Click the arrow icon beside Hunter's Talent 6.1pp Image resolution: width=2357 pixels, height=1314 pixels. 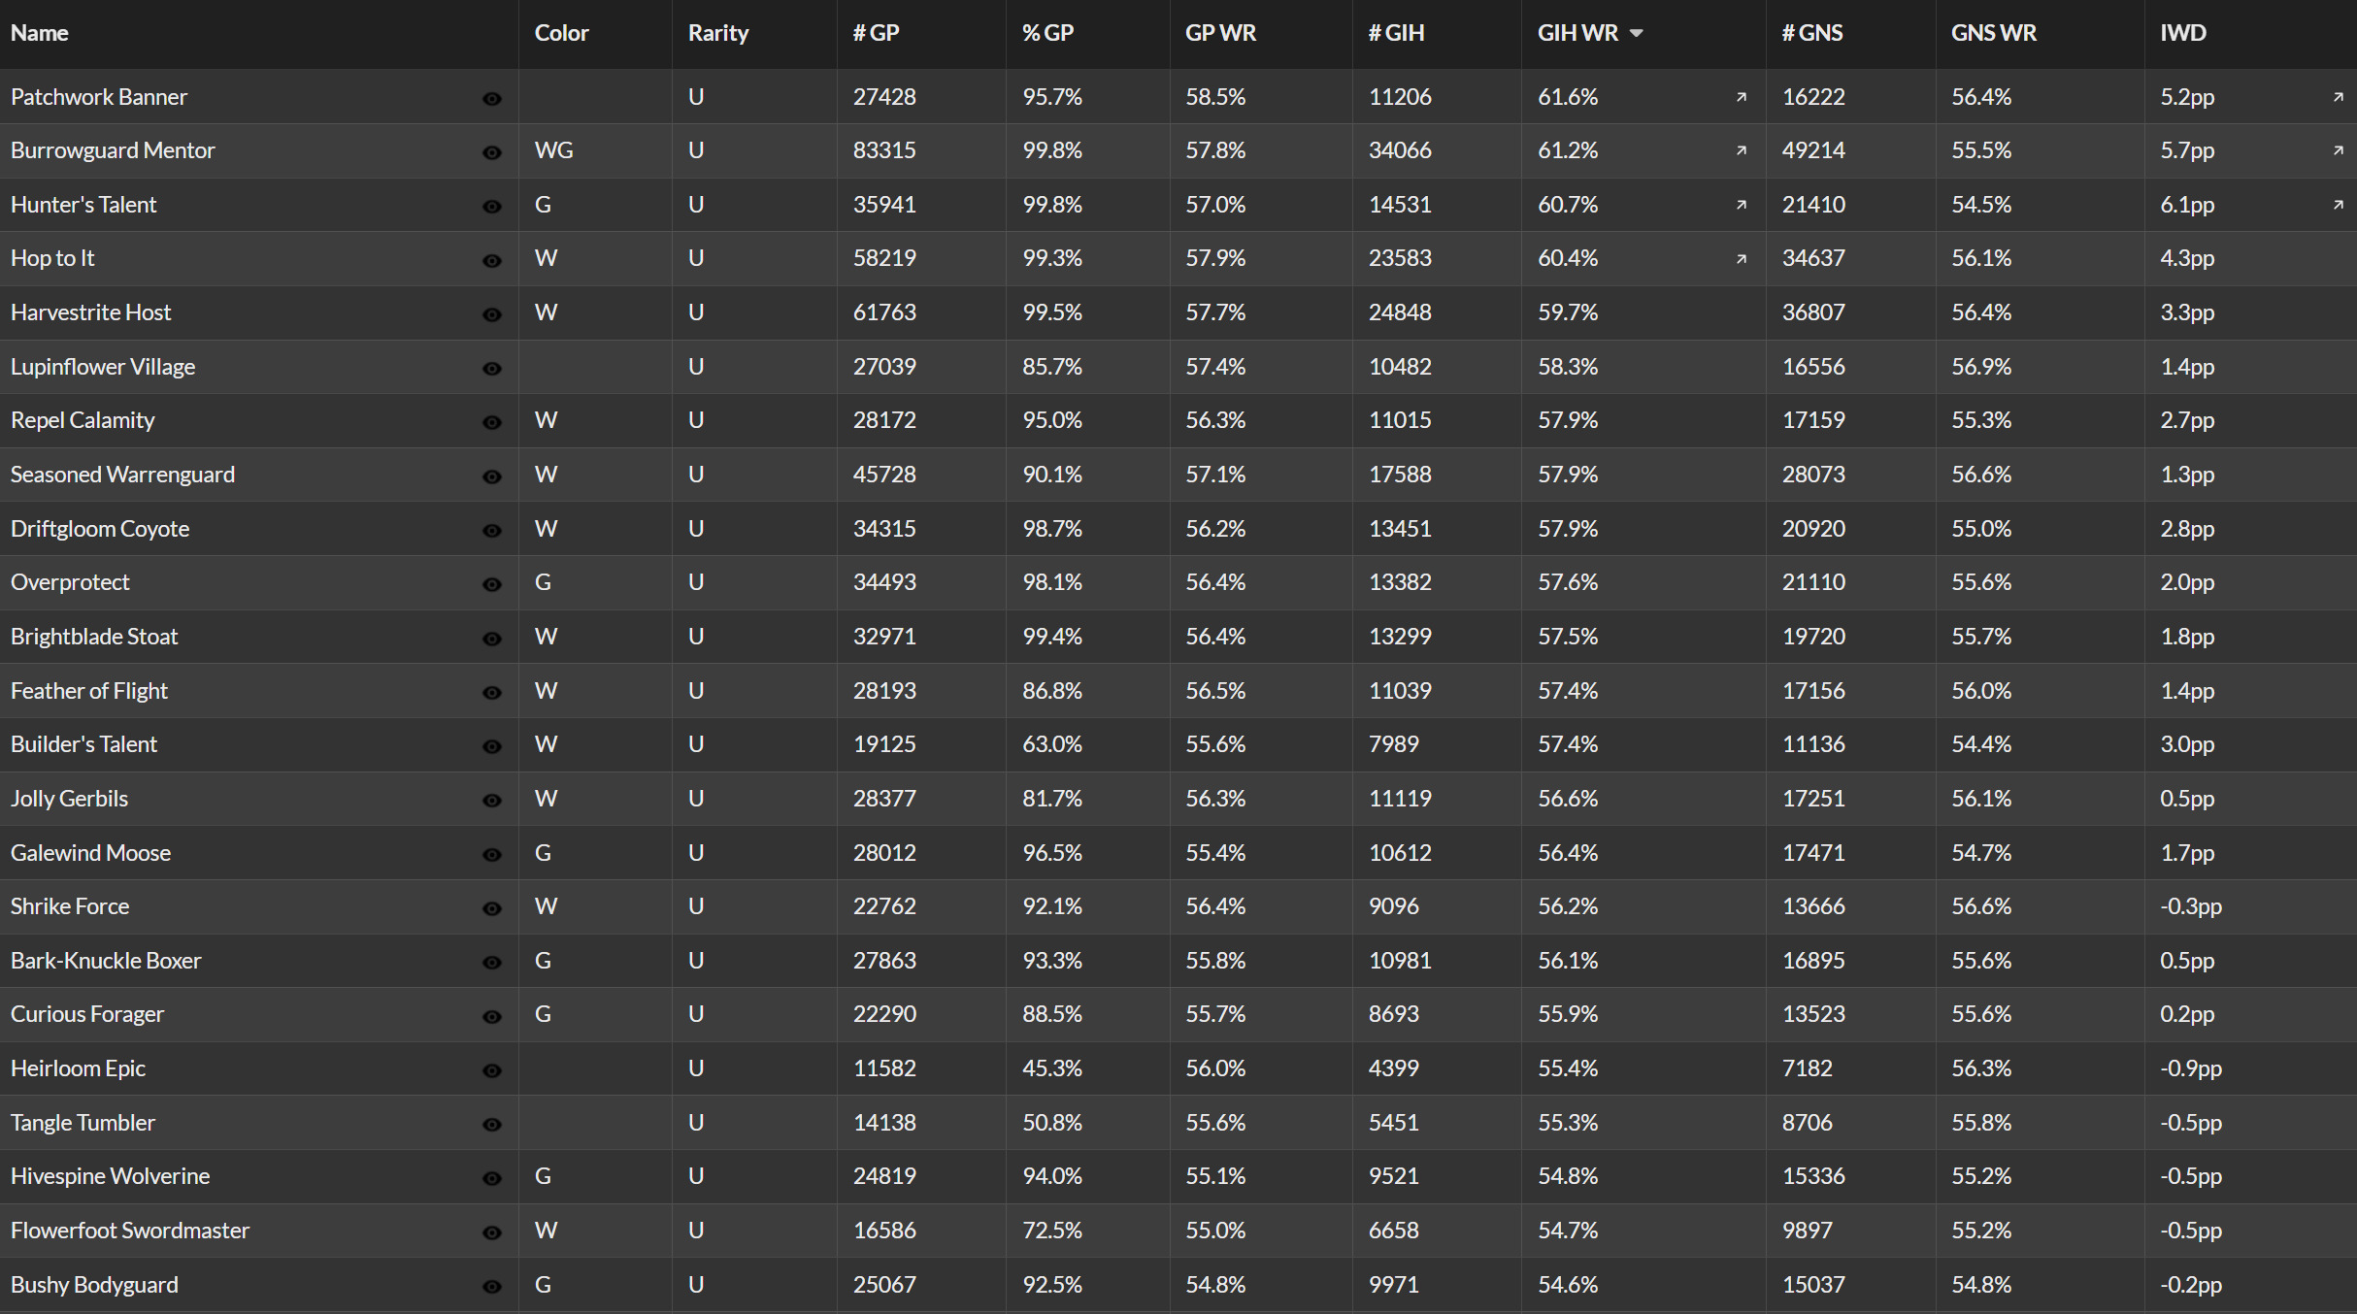(2339, 205)
